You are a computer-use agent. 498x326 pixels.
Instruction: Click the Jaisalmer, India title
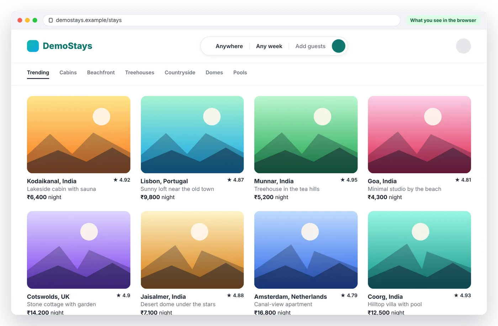tap(163, 296)
